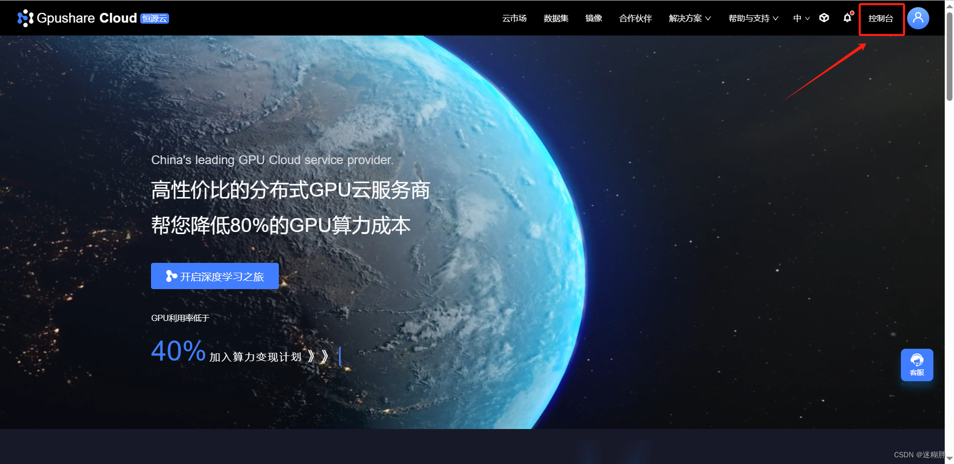Go to the 镜像 page

pos(594,18)
